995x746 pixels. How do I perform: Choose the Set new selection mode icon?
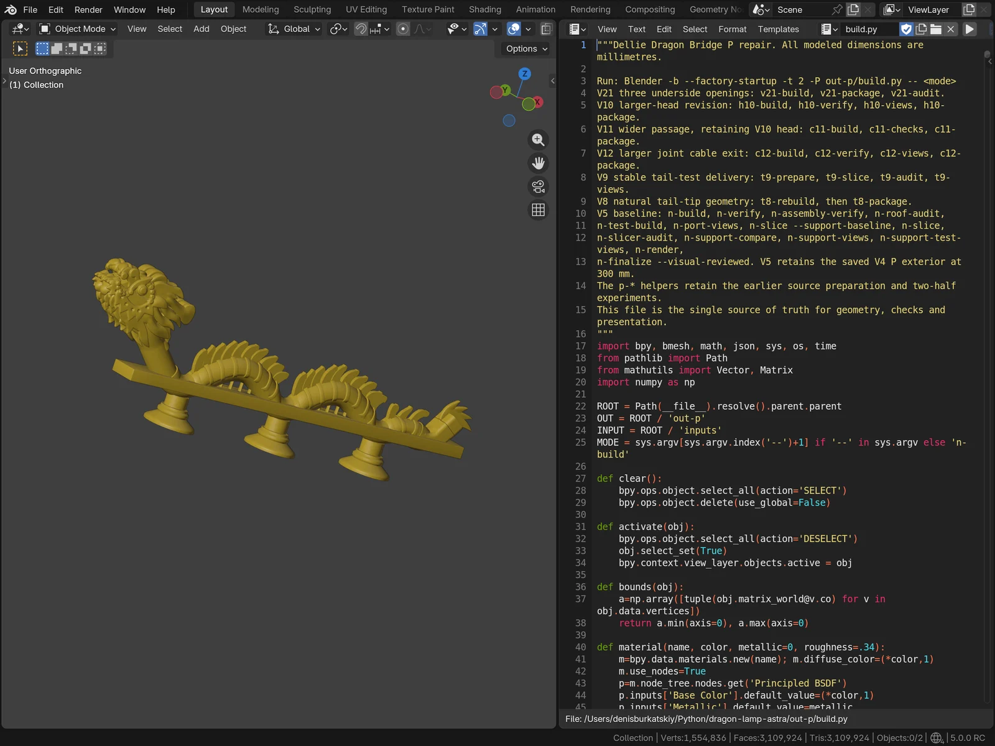42,48
